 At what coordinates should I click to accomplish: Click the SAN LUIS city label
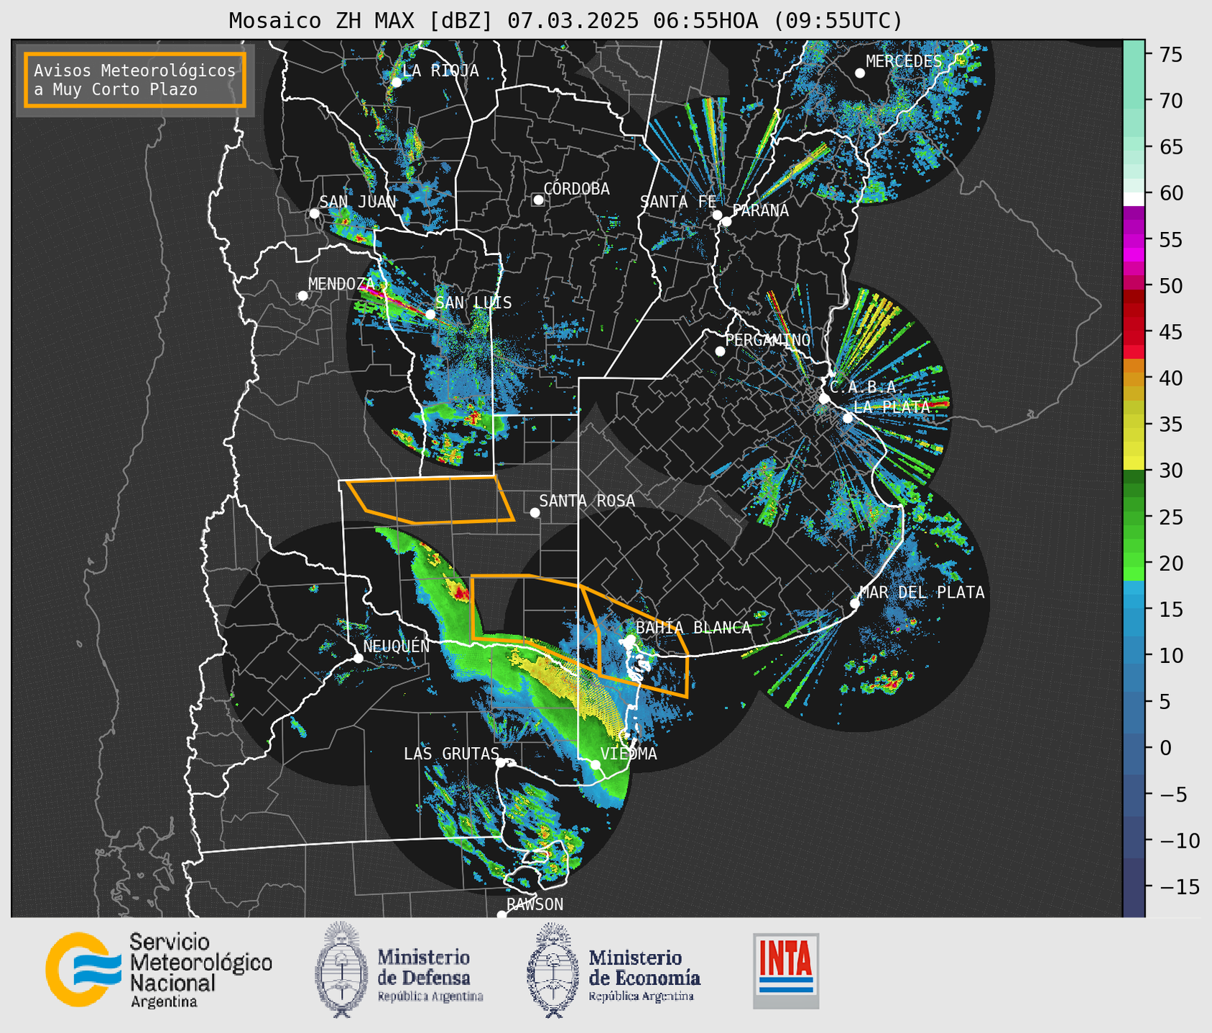tap(474, 302)
